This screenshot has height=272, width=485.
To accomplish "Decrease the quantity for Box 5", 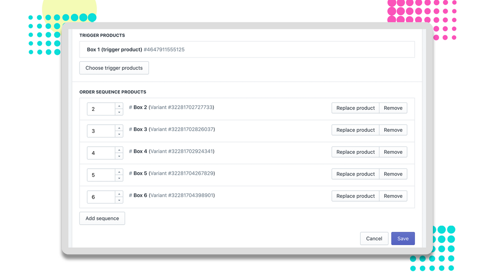I will tap(119, 178).
